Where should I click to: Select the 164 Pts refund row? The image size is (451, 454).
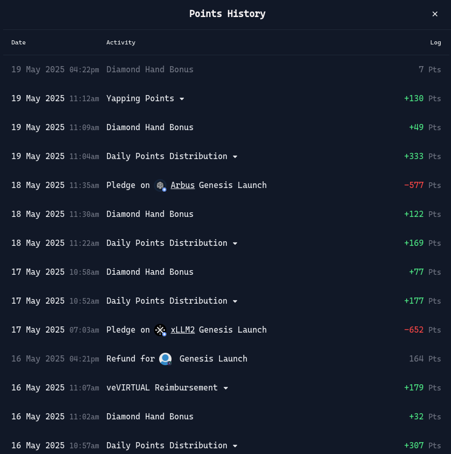[x=226, y=359]
